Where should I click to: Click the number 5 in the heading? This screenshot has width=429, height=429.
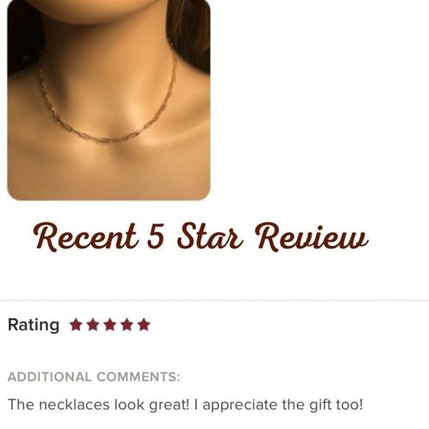tap(155, 235)
